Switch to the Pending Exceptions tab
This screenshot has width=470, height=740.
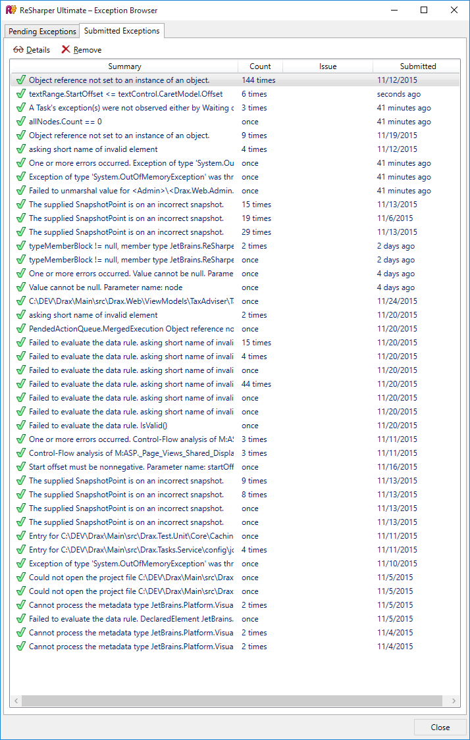(43, 31)
